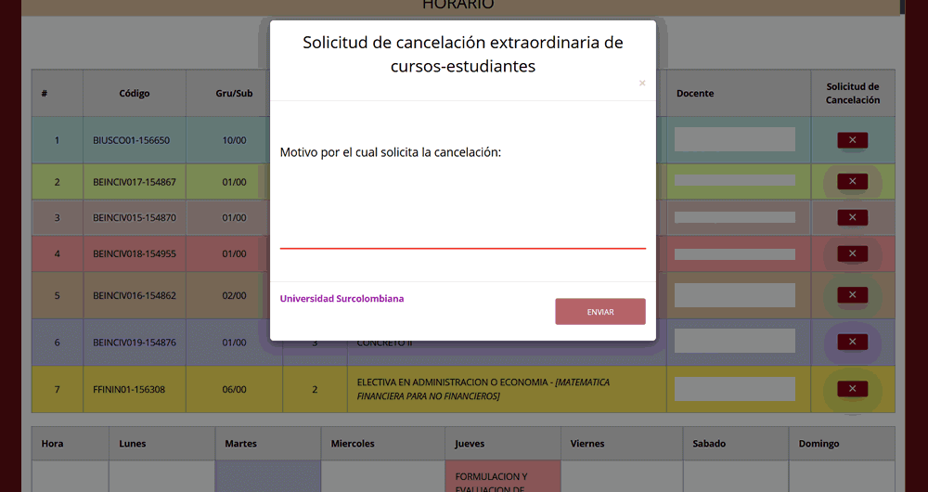
Task: Click cancel X for course BEINCIV017-154867
Action: click(x=852, y=181)
